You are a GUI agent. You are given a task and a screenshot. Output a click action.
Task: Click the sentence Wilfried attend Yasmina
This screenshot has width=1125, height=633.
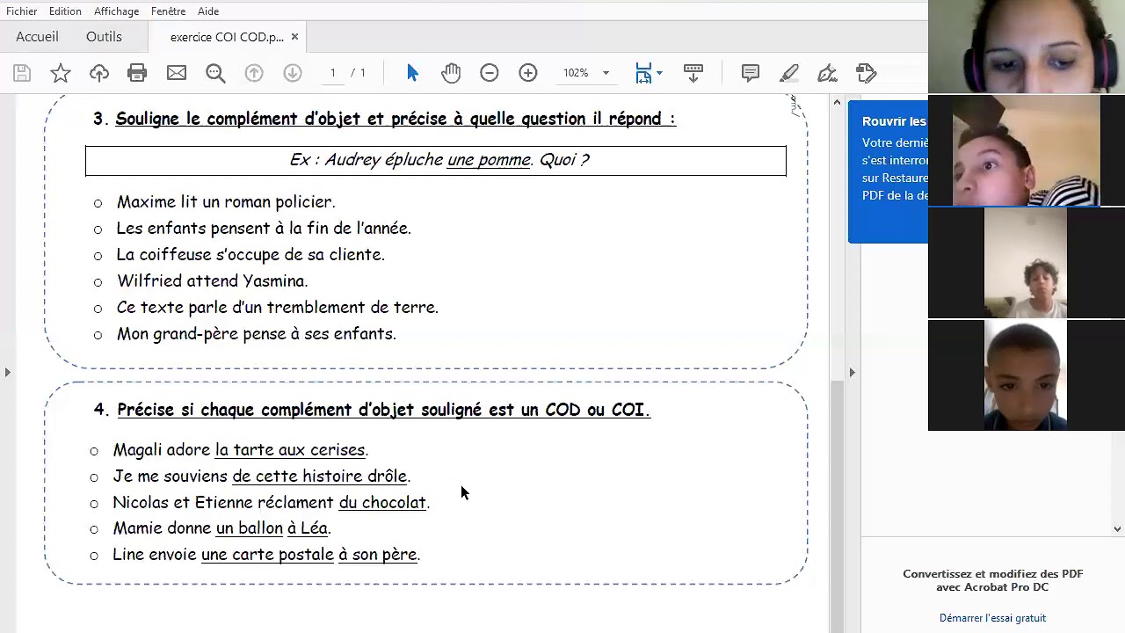pos(212,281)
